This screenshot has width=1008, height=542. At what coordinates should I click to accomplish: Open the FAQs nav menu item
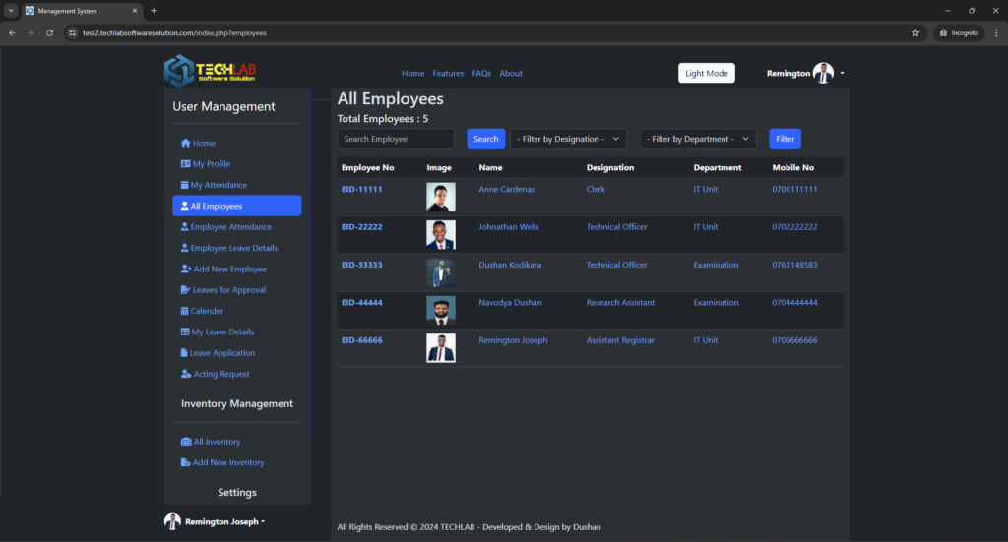481,74
